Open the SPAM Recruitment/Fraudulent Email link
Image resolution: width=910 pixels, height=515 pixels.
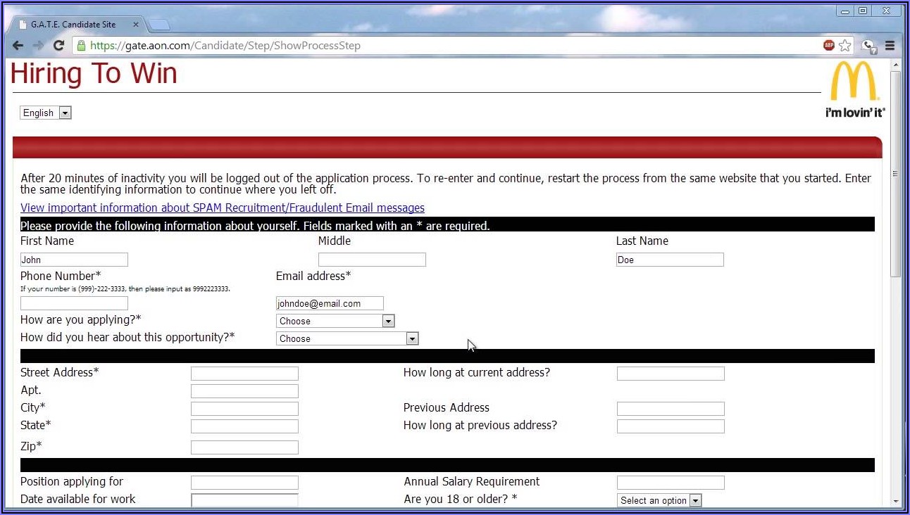223,208
